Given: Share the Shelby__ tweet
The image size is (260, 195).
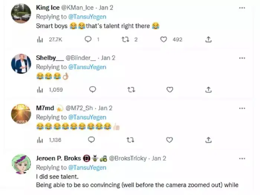Looking at the screenshot, I should [x=209, y=90].
